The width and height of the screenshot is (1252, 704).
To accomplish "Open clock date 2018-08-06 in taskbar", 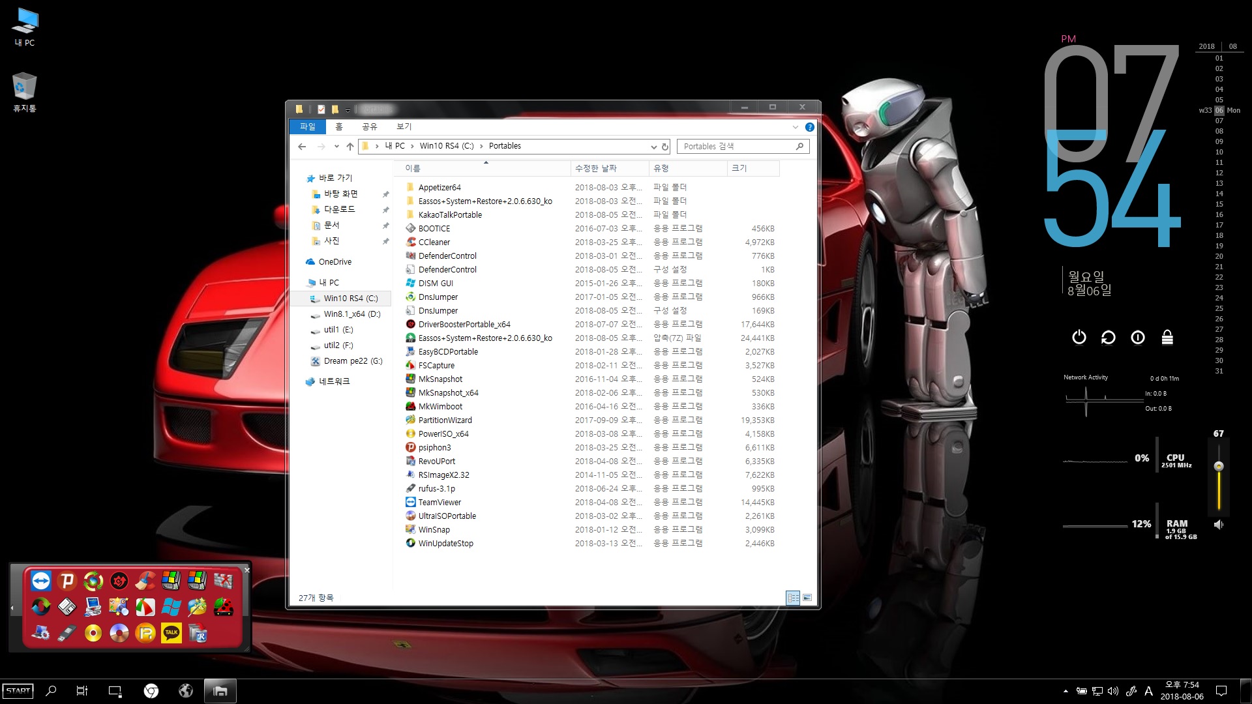I will click(x=1182, y=697).
